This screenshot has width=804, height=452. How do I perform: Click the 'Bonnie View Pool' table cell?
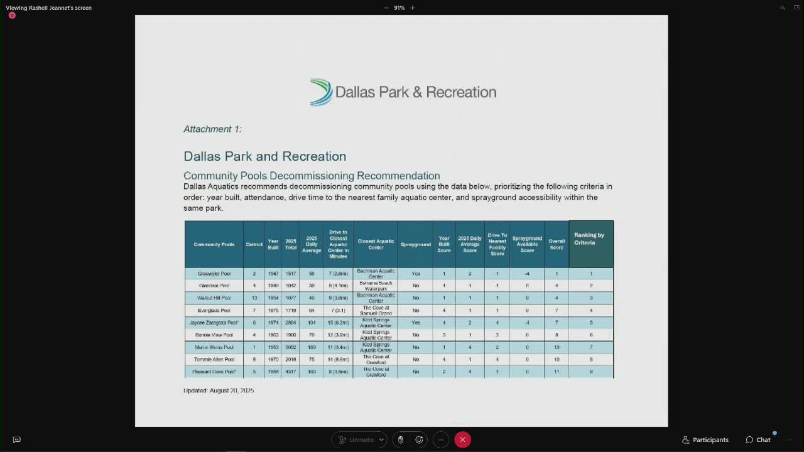214,335
